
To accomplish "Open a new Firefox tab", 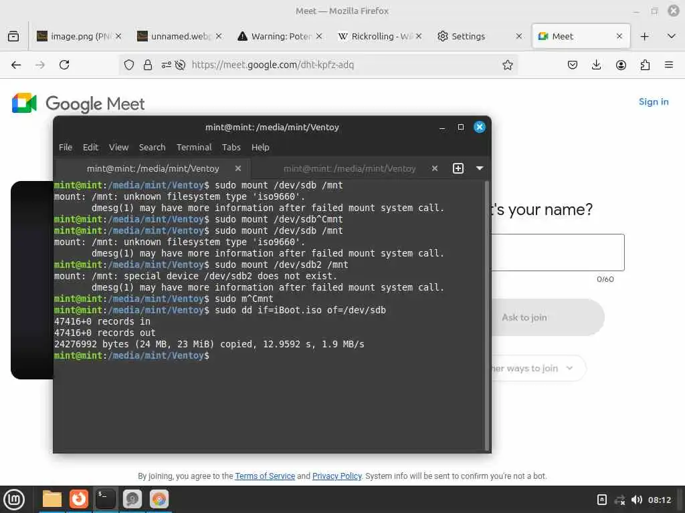I will point(644,36).
